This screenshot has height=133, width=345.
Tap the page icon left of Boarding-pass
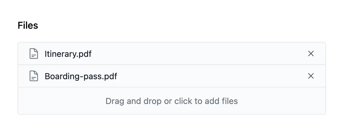click(33, 76)
